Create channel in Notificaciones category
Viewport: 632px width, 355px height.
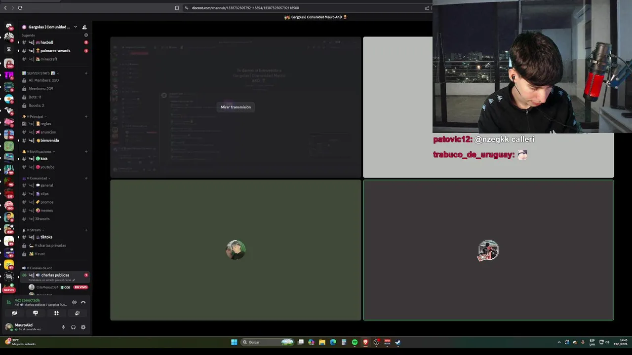click(x=86, y=152)
